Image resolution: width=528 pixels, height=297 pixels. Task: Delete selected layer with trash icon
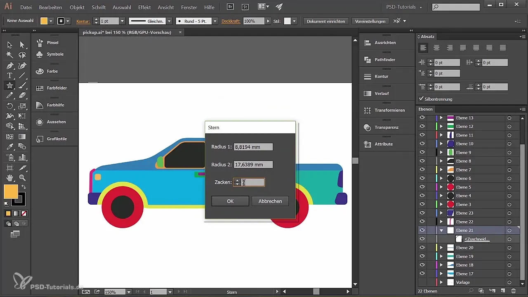point(513,291)
